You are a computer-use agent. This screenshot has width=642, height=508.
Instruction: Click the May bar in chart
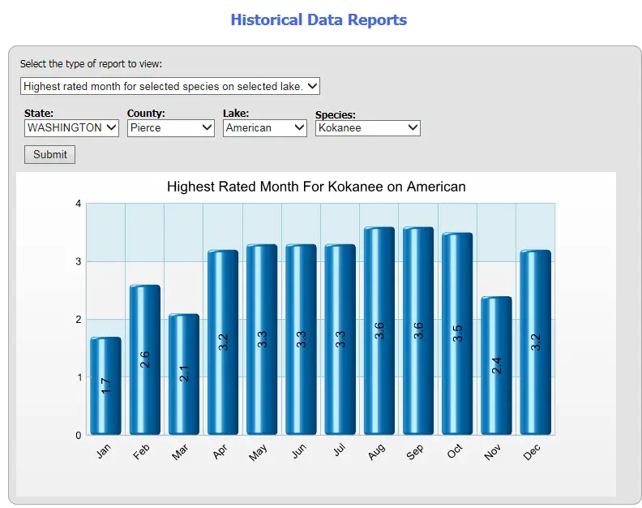tap(262, 340)
